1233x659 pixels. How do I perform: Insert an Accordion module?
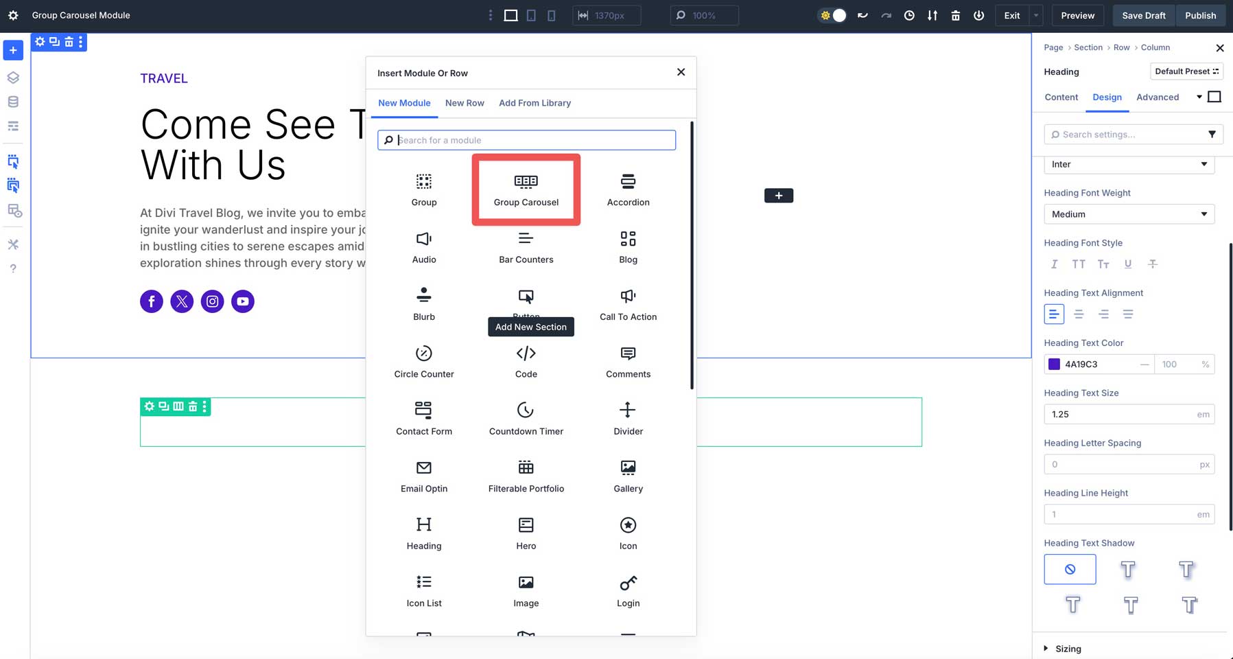coord(627,187)
